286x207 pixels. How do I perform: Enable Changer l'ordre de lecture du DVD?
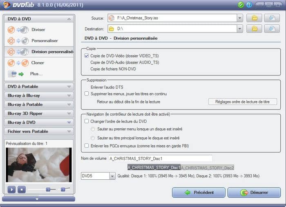click(87, 121)
